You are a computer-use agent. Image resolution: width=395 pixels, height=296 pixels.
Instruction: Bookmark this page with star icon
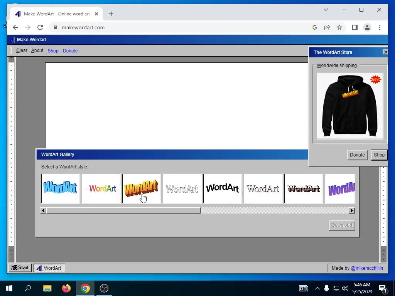(x=339, y=27)
